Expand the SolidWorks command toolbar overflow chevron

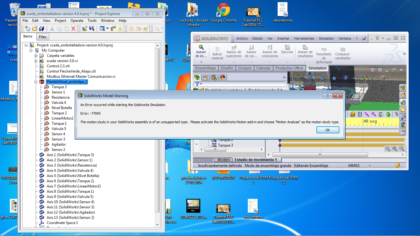404,53
